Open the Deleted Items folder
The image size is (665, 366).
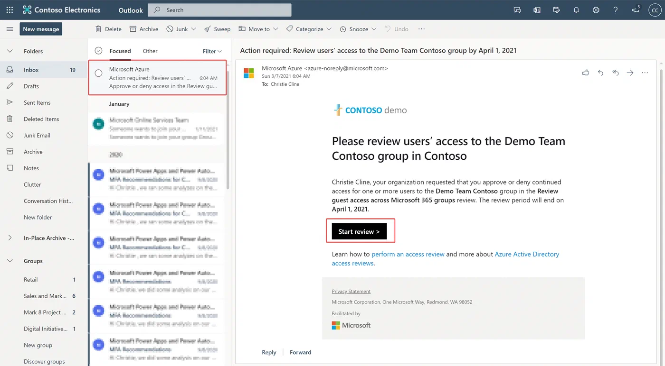point(44,119)
